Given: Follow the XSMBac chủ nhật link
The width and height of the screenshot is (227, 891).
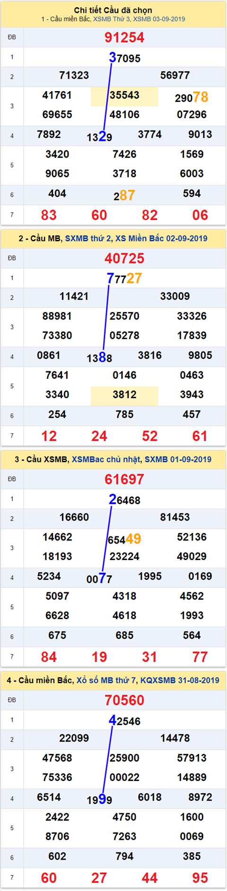Looking at the screenshot, I should point(106,459).
